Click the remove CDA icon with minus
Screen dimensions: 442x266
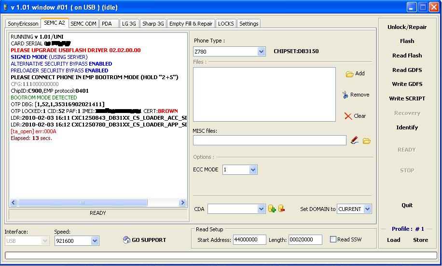(281, 209)
